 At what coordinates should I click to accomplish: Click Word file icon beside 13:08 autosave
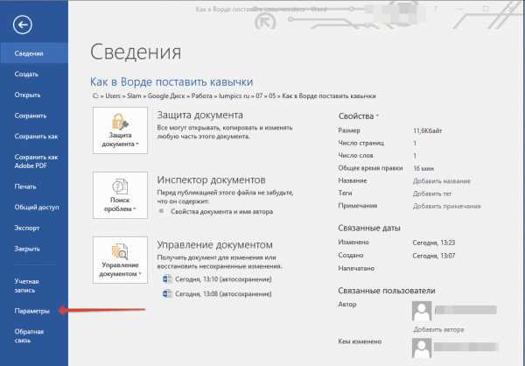coord(167,294)
